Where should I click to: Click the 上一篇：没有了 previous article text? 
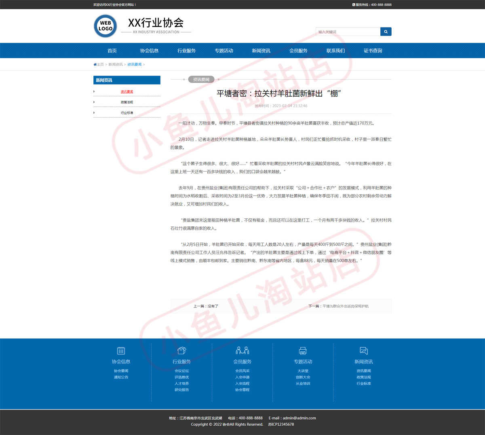coord(206,306)
